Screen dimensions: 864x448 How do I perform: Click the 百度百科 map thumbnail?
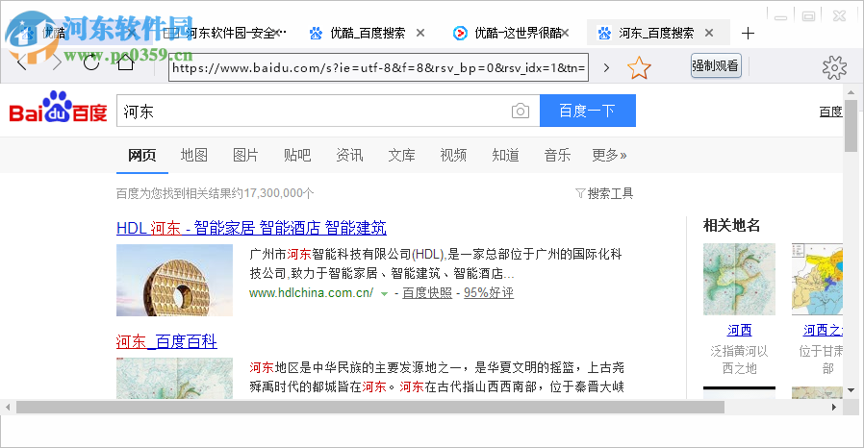[x=175, y=379]
